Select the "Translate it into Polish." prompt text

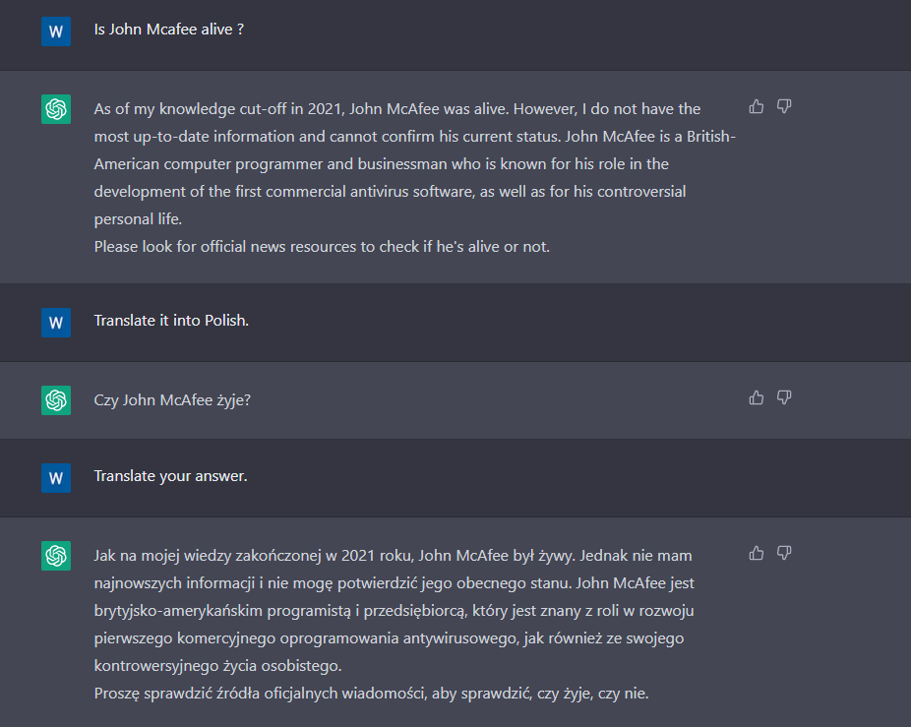171,321
